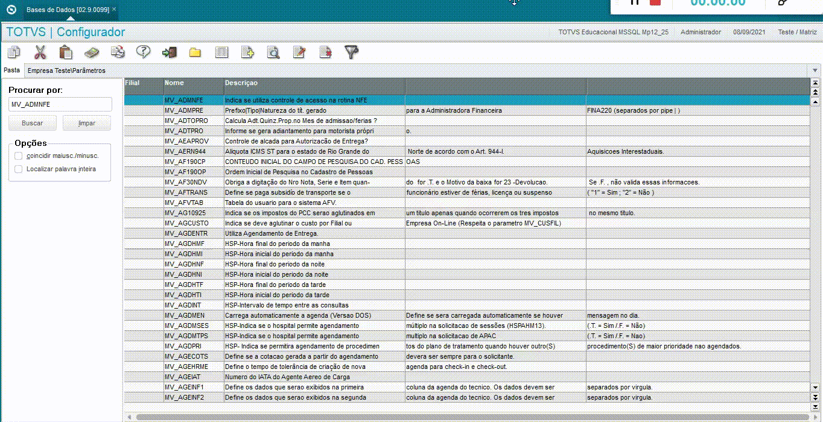Image resolution: width=823 pixels, height=422 pixels.
Task: Click the edit record pencil icon
Action: point(299,52)
